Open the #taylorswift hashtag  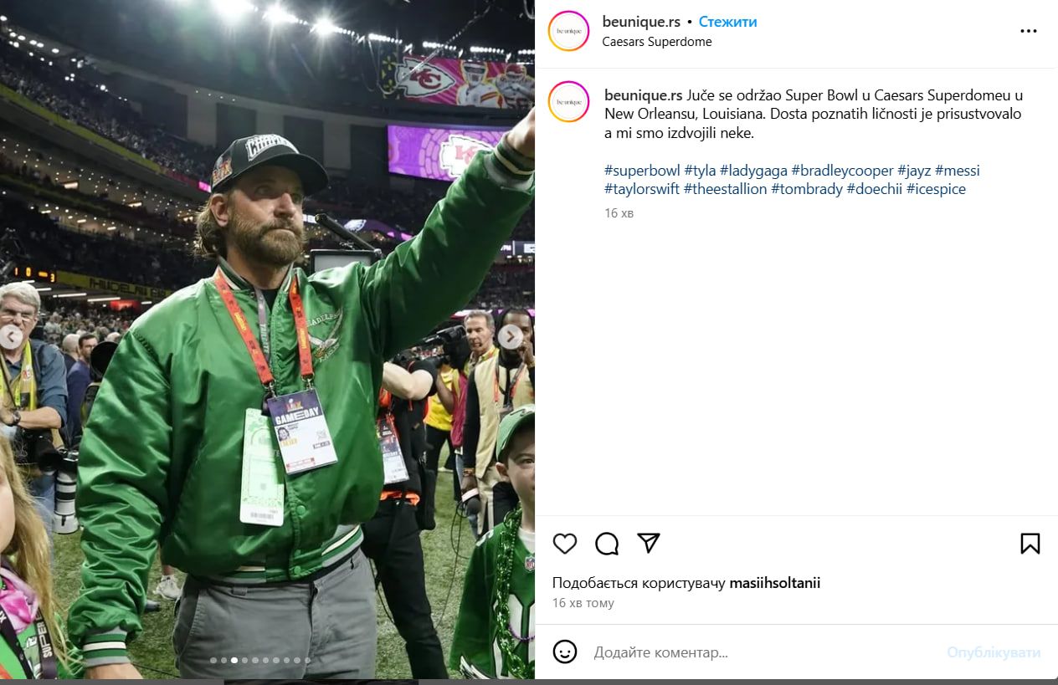[641, 189]
